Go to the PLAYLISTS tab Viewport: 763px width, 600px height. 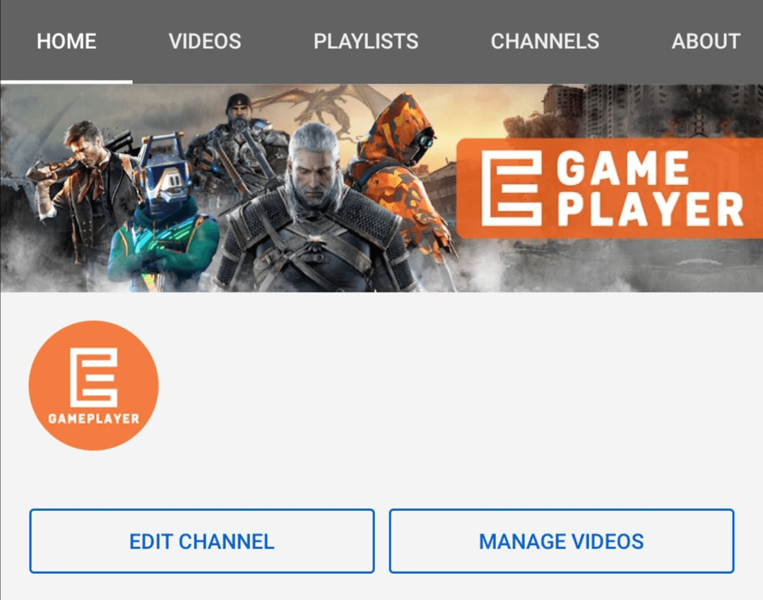coord(366,42)
